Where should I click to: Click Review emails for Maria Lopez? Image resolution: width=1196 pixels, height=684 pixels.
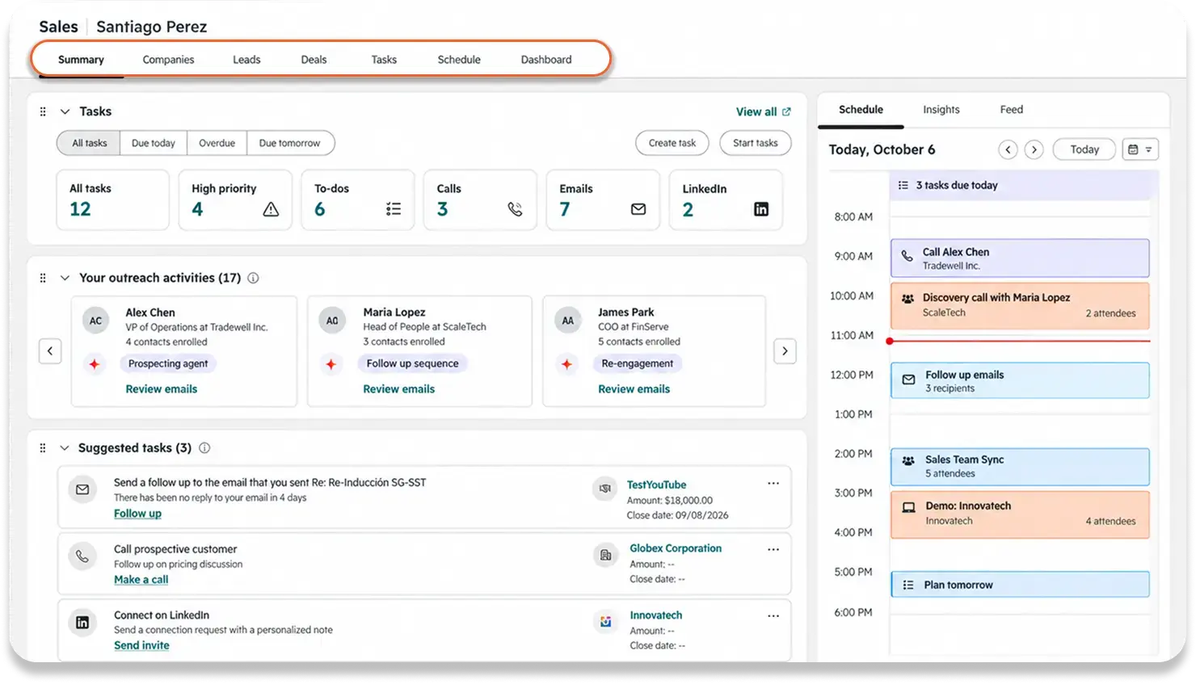click(398, 389)
